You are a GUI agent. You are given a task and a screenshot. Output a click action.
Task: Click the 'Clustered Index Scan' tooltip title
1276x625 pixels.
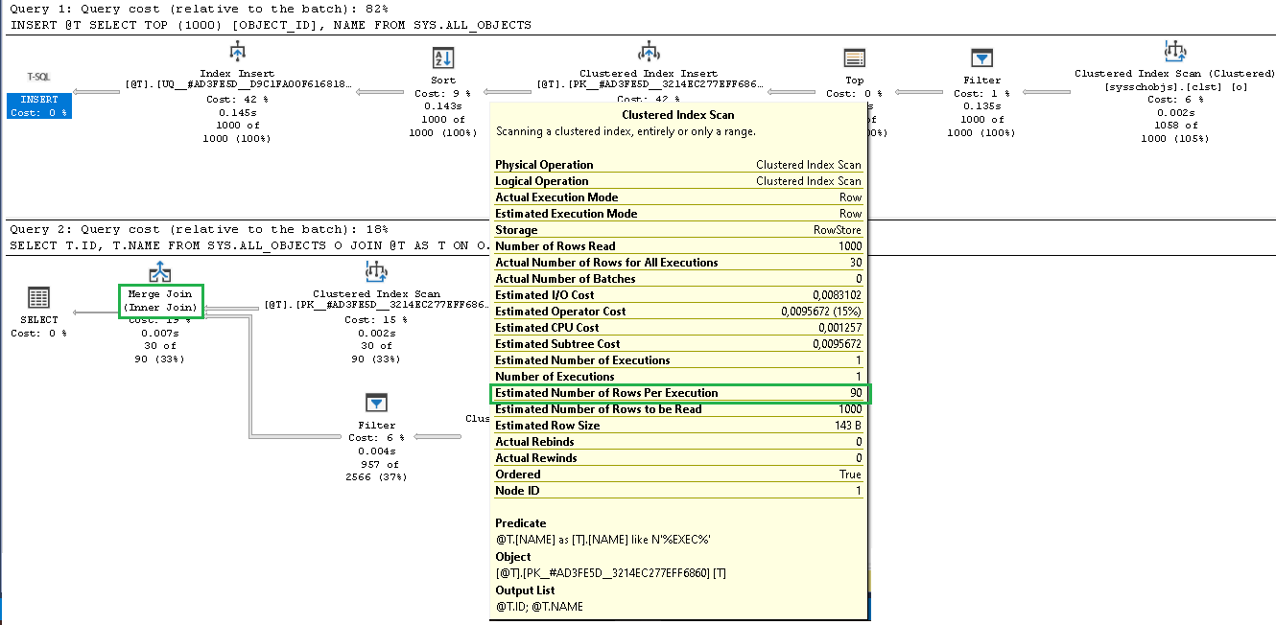pos(678,115)
